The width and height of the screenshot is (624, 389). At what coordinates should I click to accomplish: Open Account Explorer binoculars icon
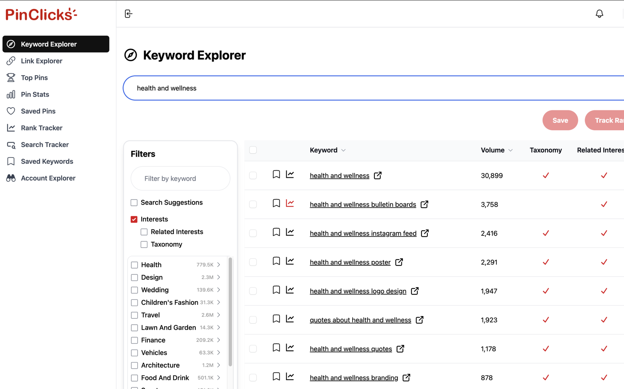11,178
